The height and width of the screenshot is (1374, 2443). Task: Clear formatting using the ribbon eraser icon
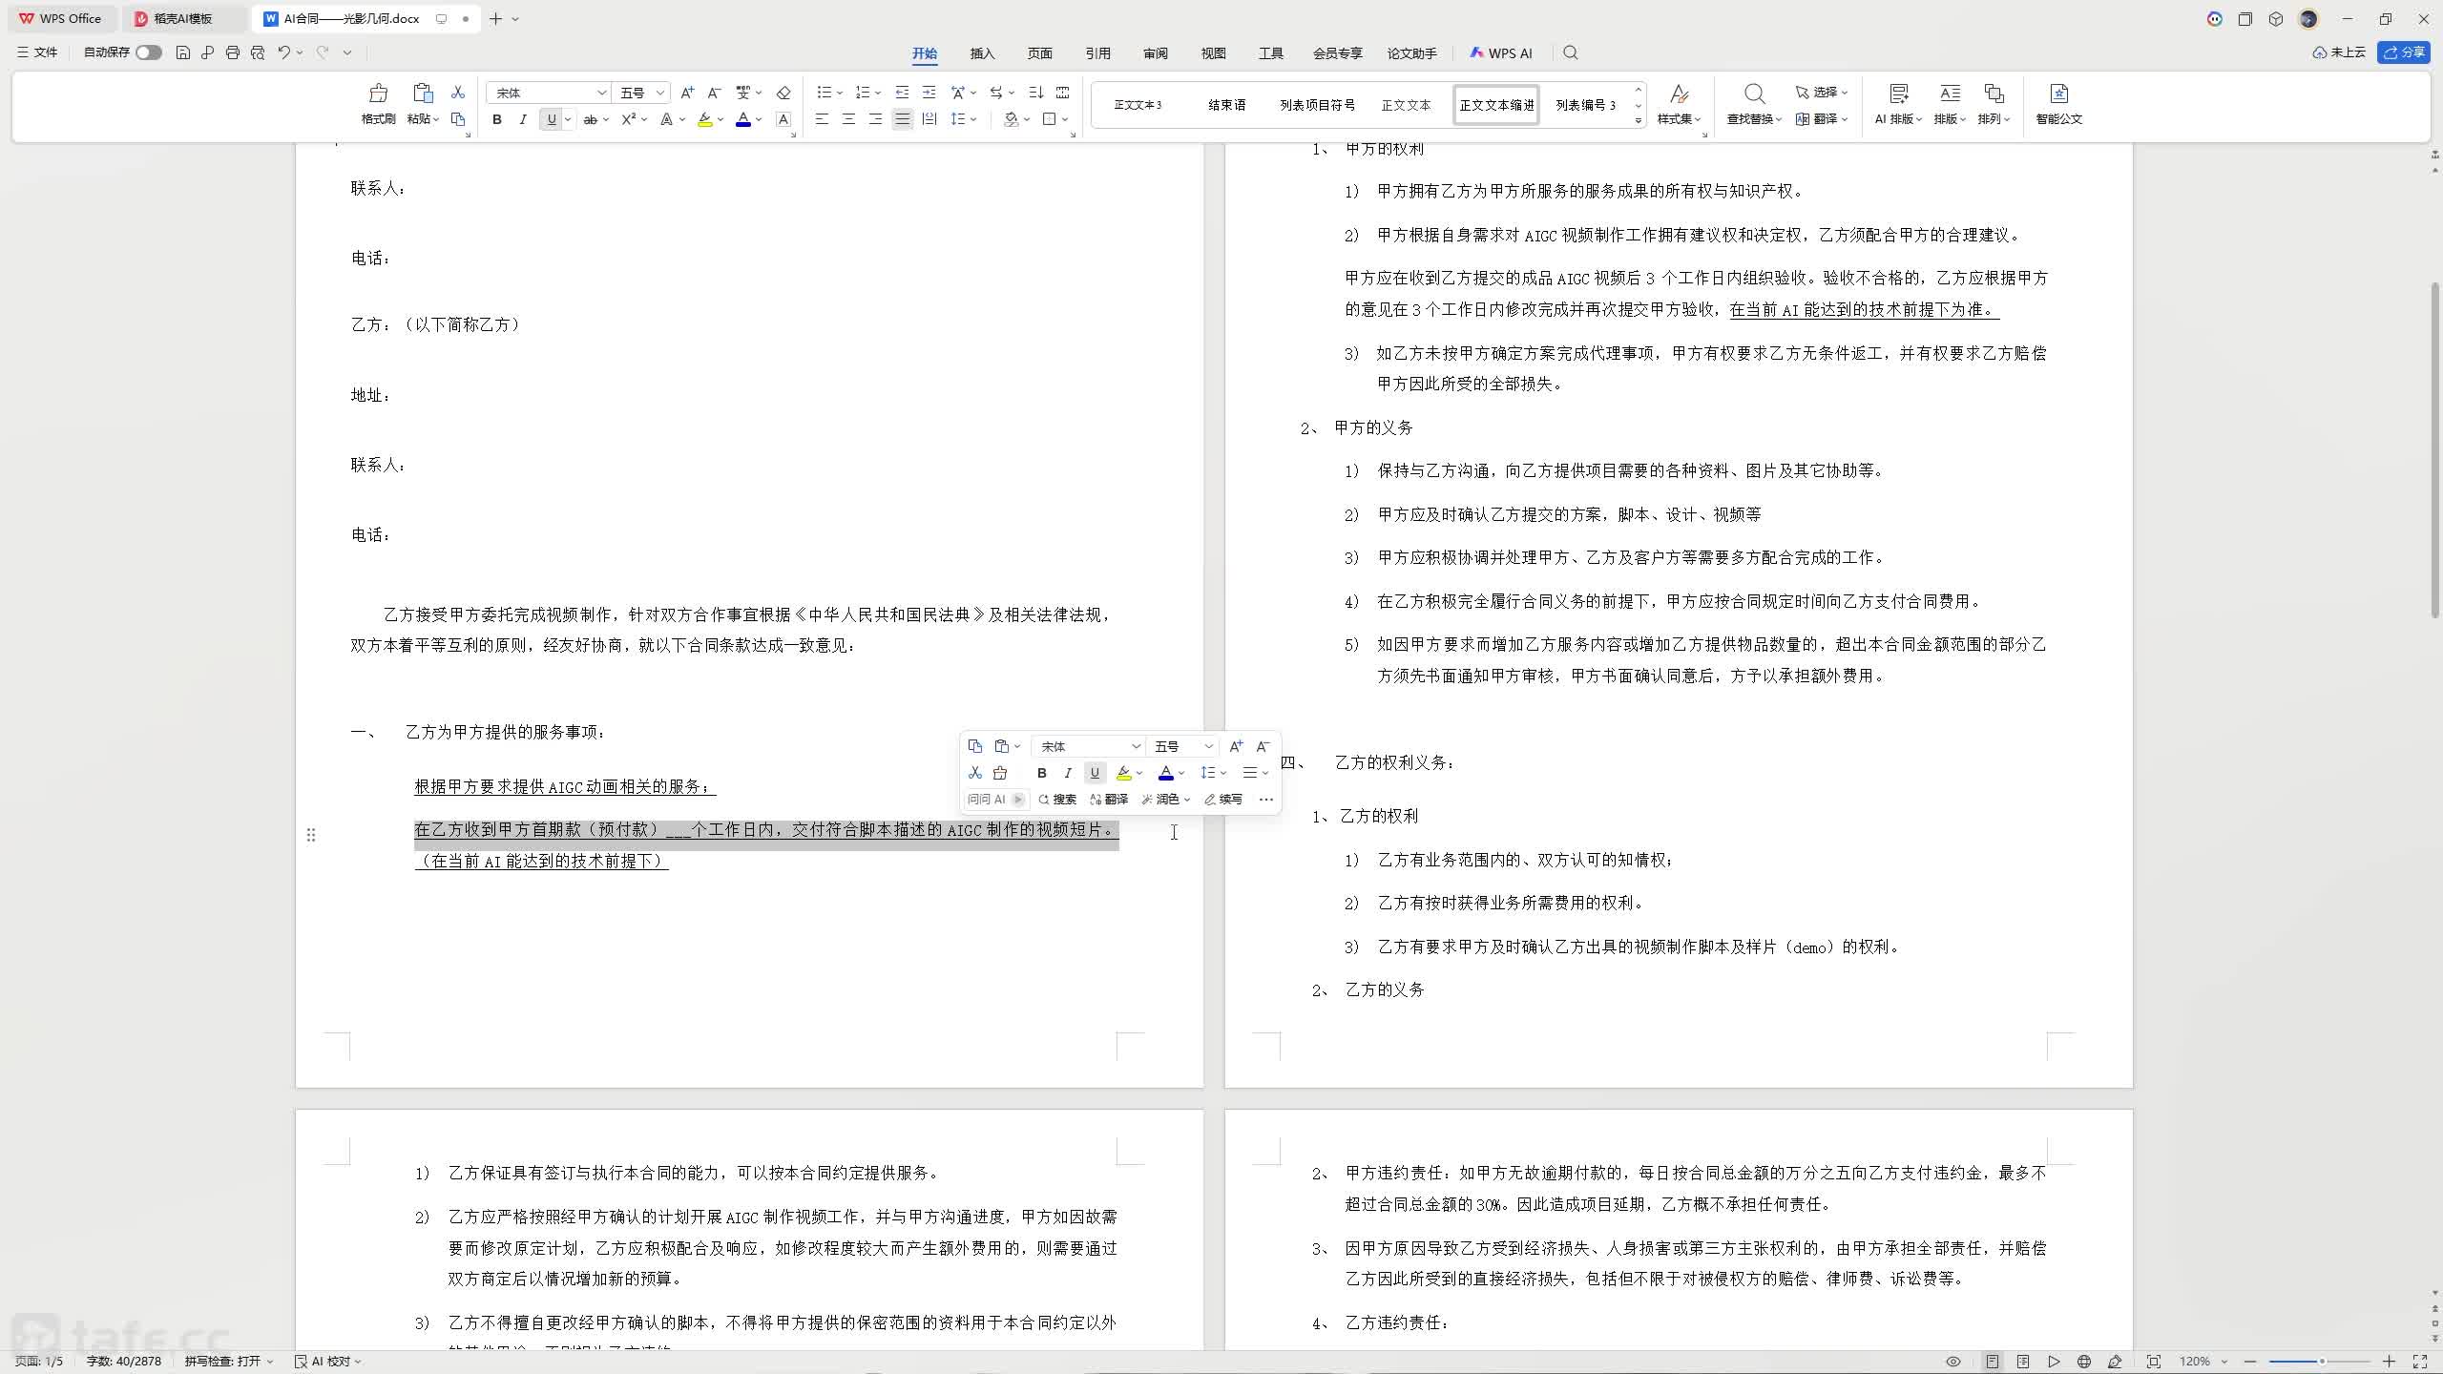[783, 93]
